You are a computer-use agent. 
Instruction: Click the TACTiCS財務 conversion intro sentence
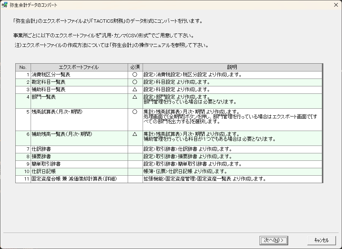108,21
